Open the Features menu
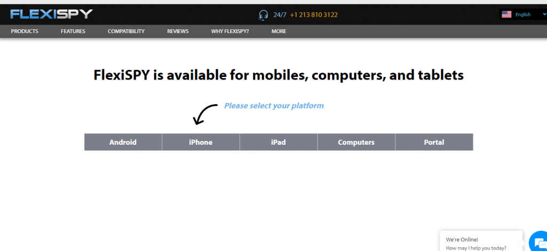The image size is (547, 251). 73,32
